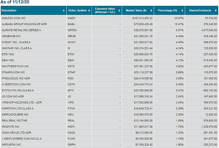The image size is (219, 148).
Task: Select market value $73,039,425.40
Action: pyautogui.click(x=143, y=24)
